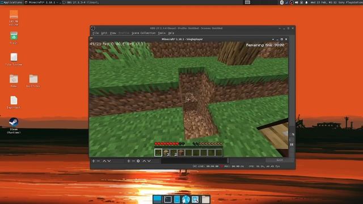Select the first Minecraft hotbar slot
The image size is (363, 204).
[158, 152]
